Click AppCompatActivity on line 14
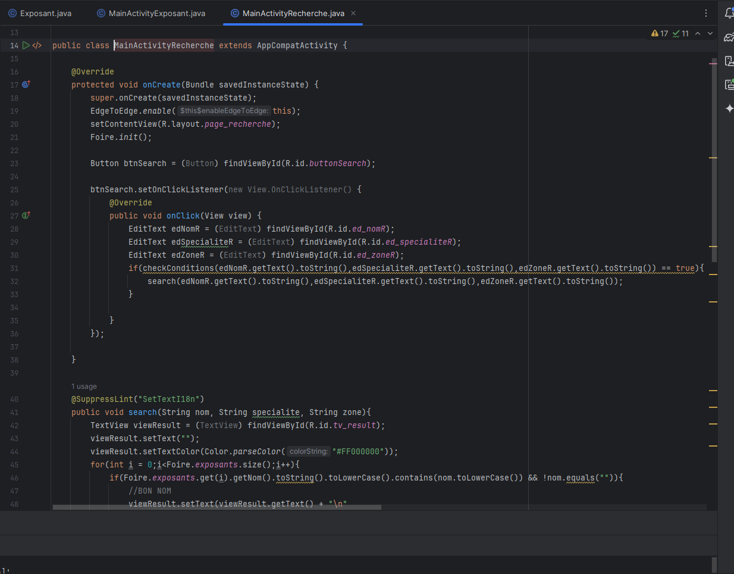The image size is (734, 574). tap(297, 45)
